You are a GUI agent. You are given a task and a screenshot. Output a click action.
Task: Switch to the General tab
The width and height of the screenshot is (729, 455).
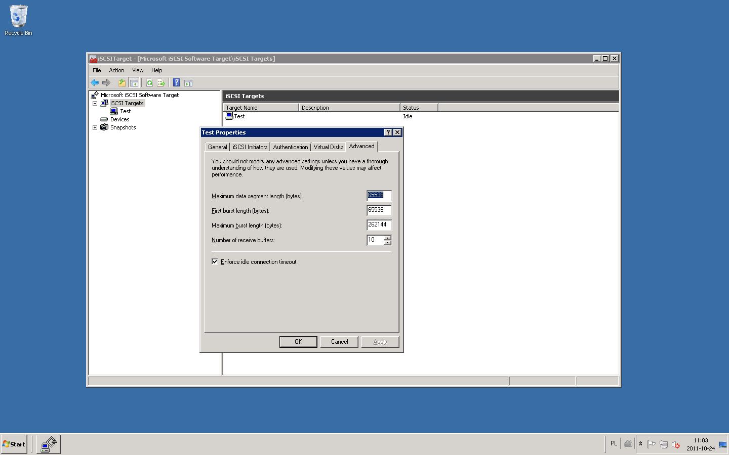(218, 147)
